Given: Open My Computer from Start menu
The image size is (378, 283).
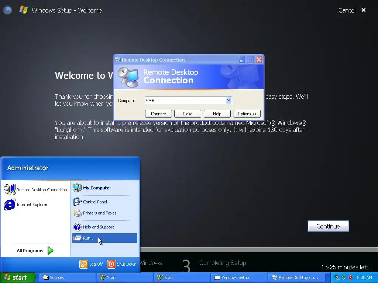Looking at the screenshot, I should pyautogui.click(x=104, y=188).
